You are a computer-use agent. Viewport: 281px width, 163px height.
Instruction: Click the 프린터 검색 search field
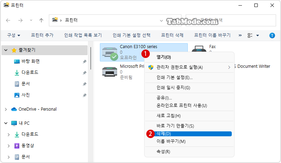(x=231, y=20)
